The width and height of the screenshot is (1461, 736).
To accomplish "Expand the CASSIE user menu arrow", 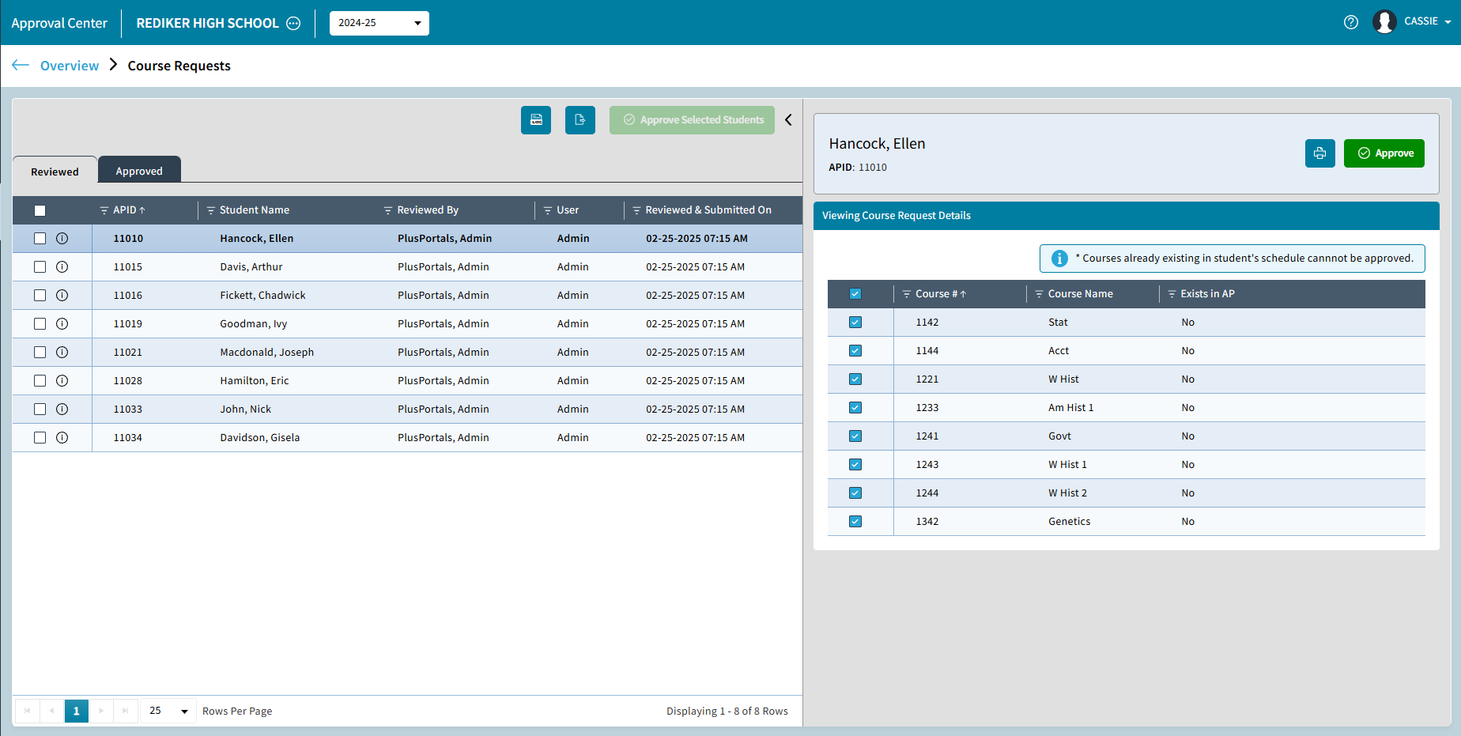I will pos(1448,22).
